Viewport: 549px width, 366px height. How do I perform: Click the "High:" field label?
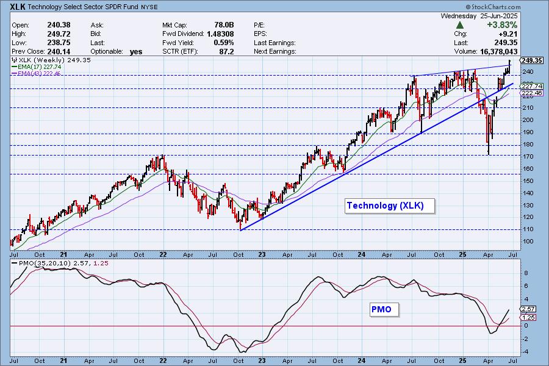[19, 34]
